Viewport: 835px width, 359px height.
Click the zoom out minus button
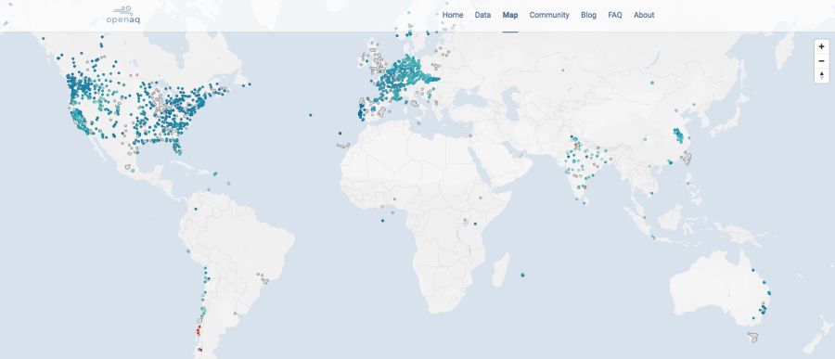821,60
